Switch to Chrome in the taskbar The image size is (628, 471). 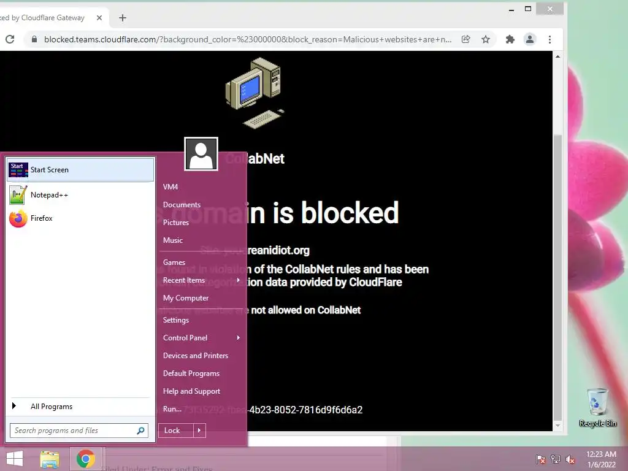point(86,459)
